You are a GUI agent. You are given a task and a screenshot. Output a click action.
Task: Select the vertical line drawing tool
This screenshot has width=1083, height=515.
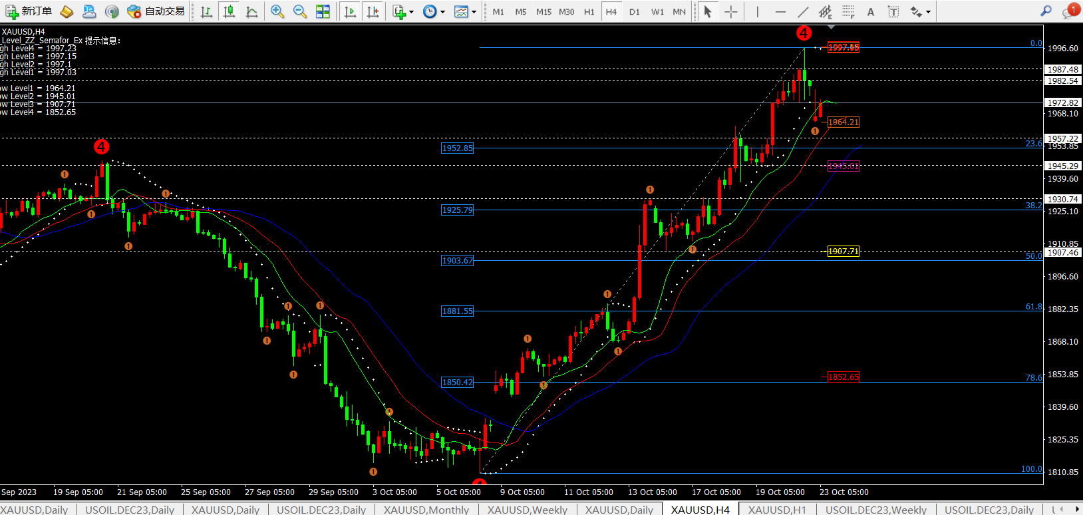[x=757, y=11]
